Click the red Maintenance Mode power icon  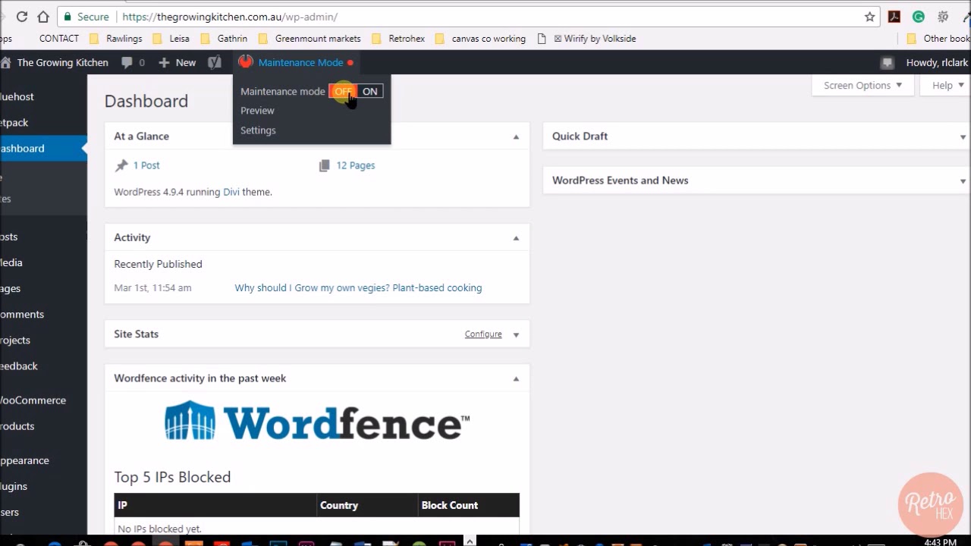pyautogui.click(x=245, y=61)
